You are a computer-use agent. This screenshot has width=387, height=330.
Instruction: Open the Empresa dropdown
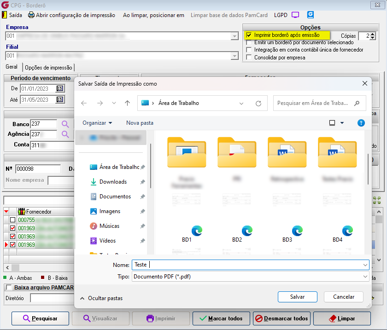pos(235,36)
